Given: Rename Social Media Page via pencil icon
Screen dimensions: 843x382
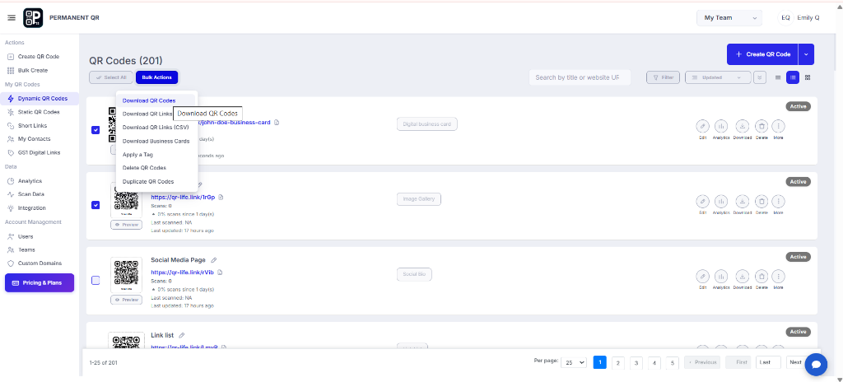Looking at the screenshot, I should click(x=214, y=260).
